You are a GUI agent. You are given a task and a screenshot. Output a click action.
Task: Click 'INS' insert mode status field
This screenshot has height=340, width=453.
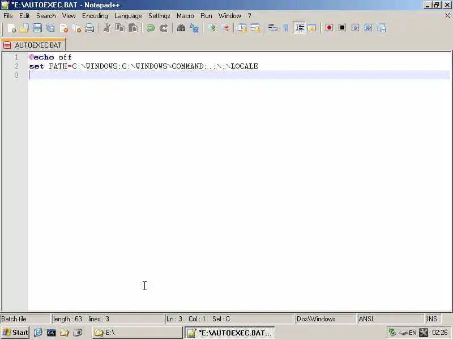click(x=432, y=319)
